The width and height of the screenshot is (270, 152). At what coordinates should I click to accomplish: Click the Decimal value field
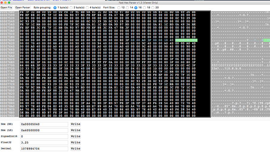tap(44, 149)
